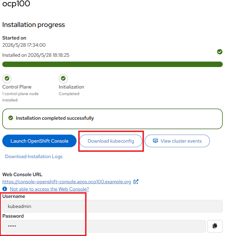Open View cluster events
This screenshot has width=245, height=236.
(x=177, y=141)
